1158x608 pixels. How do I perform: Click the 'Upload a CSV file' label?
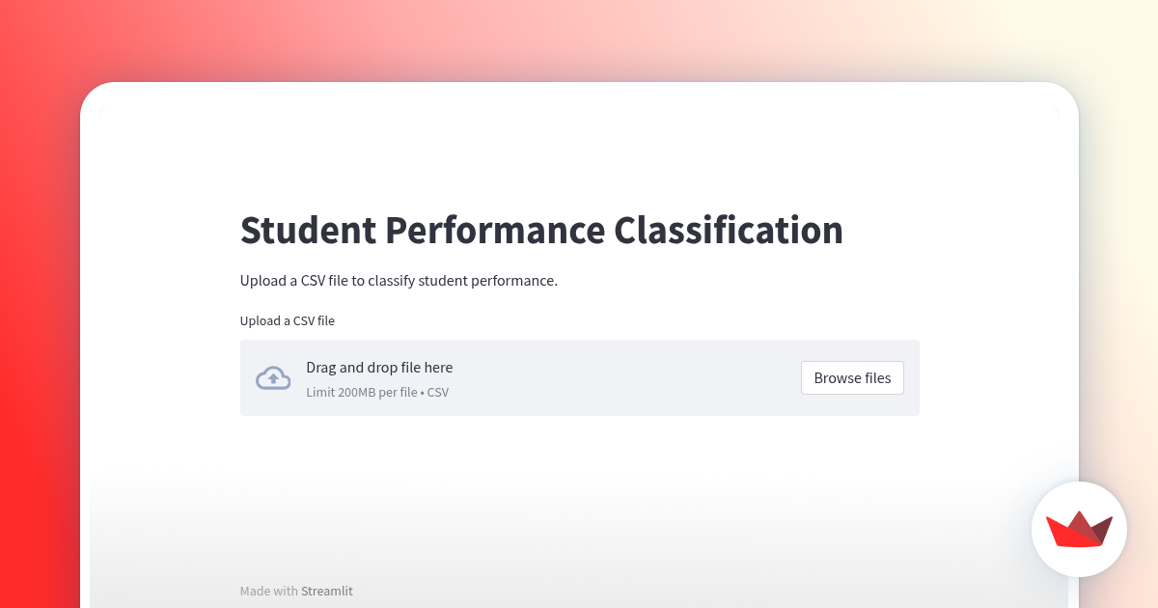click(x=287, y=320)
